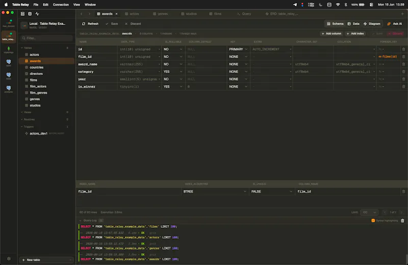The image size is (408, 265).
Task: Focus the Filter search field
Action: (x=46, y=38)
